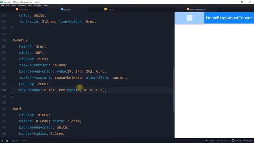Click line number 38 in gutter
The height and width of the screenshot is (143, 254).
pyautogui.click(x=4, y=90)
